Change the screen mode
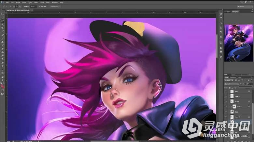 2,94
